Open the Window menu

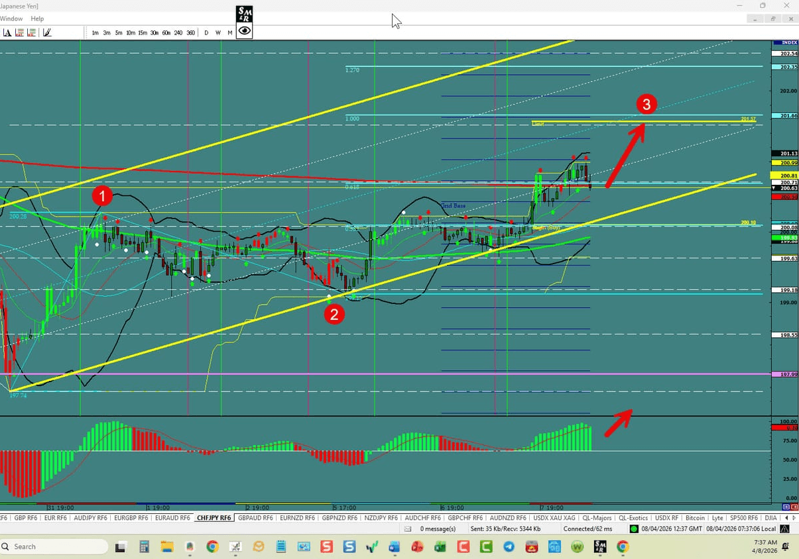coord(11,19)
